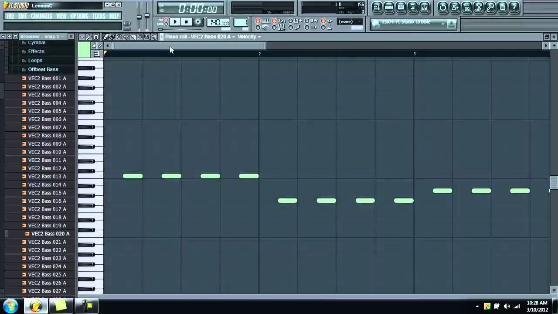Open the (none) snap selector dropdown
The image size is (558, 314).
[350, 22]
